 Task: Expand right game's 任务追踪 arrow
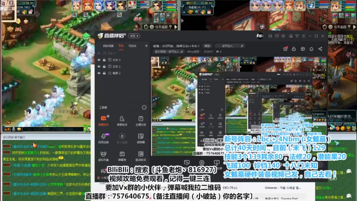point(354,27)
